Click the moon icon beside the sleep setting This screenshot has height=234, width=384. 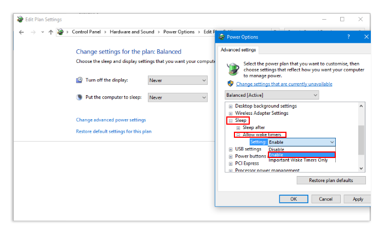80,97
